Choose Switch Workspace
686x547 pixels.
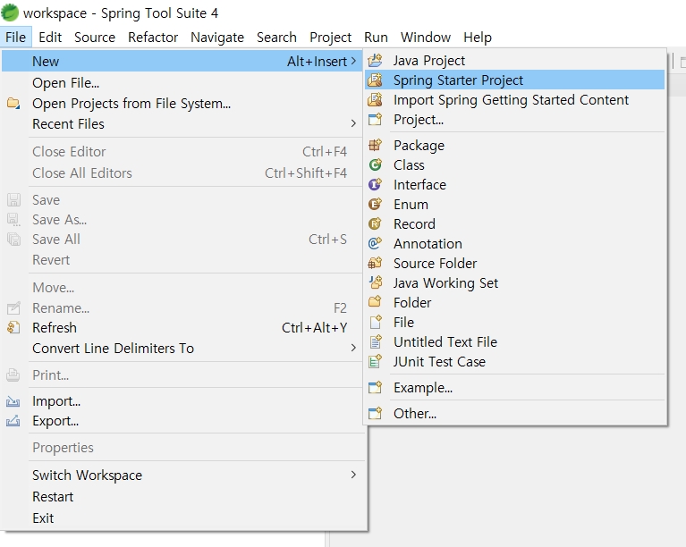pos(182,475)
